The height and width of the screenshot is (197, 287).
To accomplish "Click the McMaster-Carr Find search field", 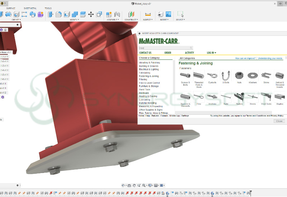I will 166,48.
